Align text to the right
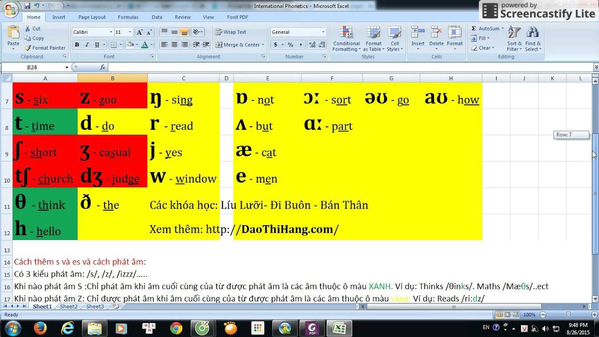Screen dimensions: 599x337 184,45
